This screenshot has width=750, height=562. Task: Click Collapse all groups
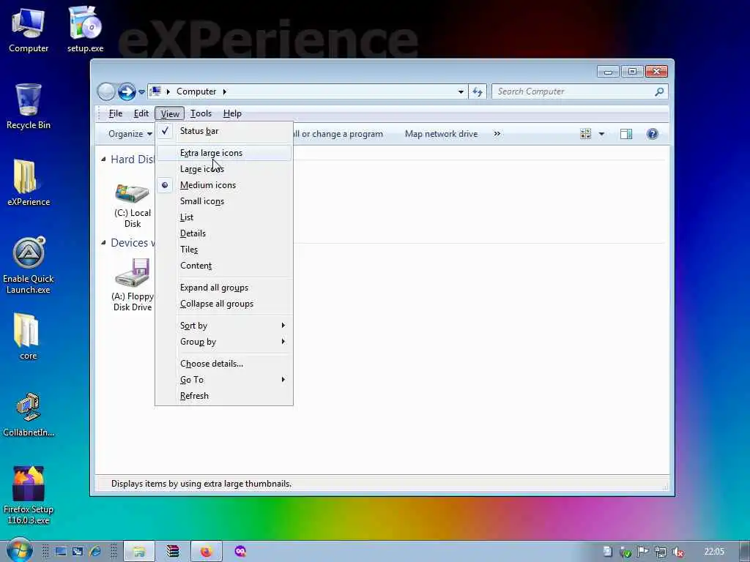224,304
